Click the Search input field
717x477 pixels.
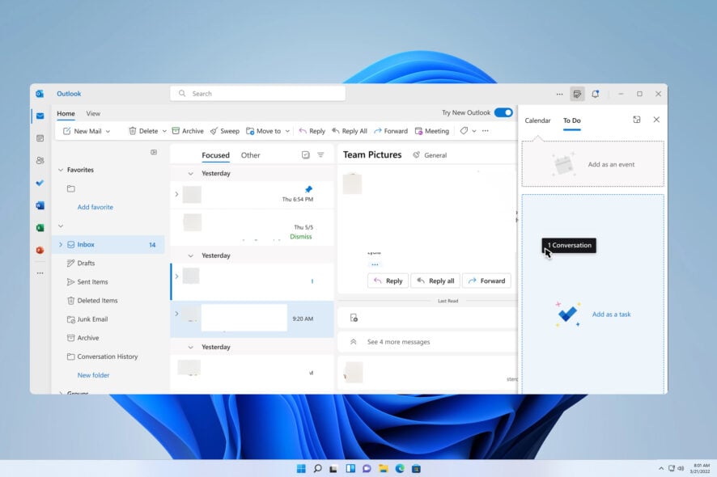tap(257, 93)
